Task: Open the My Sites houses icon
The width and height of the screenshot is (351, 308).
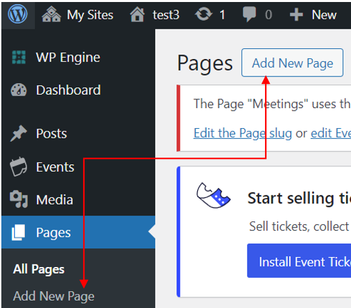Action: 52,15
